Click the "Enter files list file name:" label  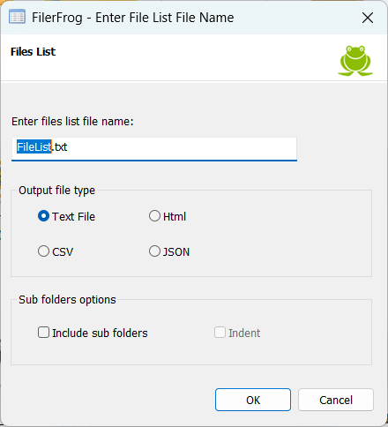(72, 122)
